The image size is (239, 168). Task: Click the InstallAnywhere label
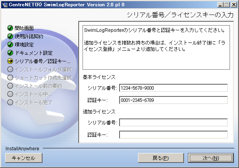(22, 148)
